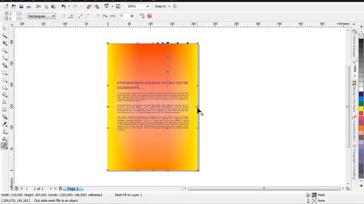Screen dimensions: 364x204
Task: Click the zoom navigator icon at scrollbar corner
Action: [x=348, y=189]
